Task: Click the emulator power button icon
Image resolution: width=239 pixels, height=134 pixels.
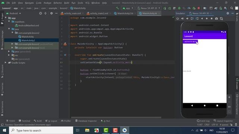Action: pyautogui.click(x=178, y=19)
